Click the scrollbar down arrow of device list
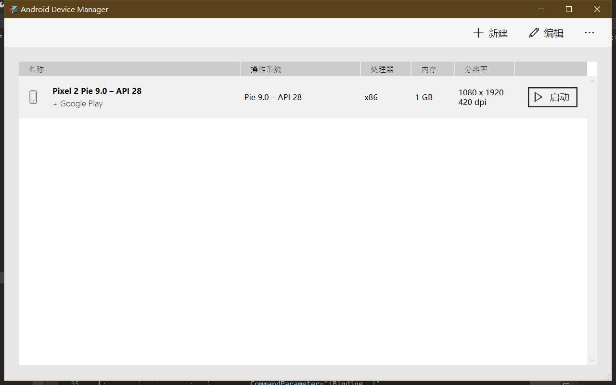Screen dimensions: 616x385 point(592,360)
